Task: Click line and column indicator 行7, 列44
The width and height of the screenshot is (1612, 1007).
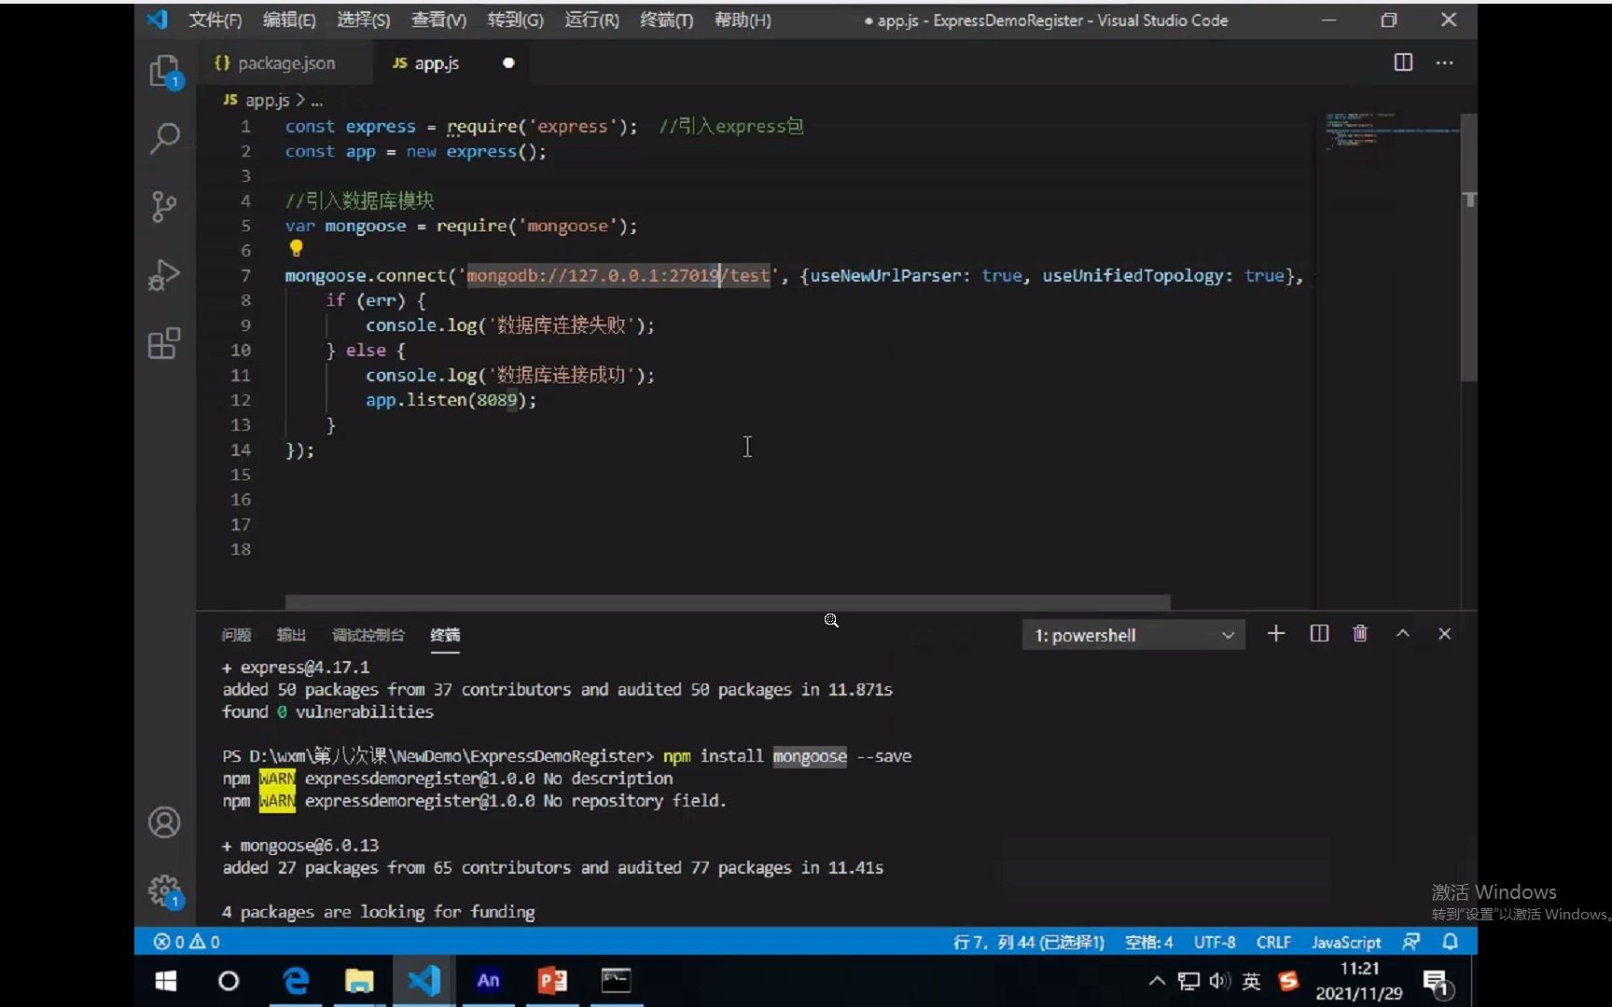Action: [1028, 942]
